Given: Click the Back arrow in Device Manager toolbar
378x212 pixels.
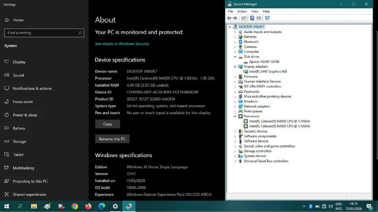Looking at the screenshot, I should 229,18.
